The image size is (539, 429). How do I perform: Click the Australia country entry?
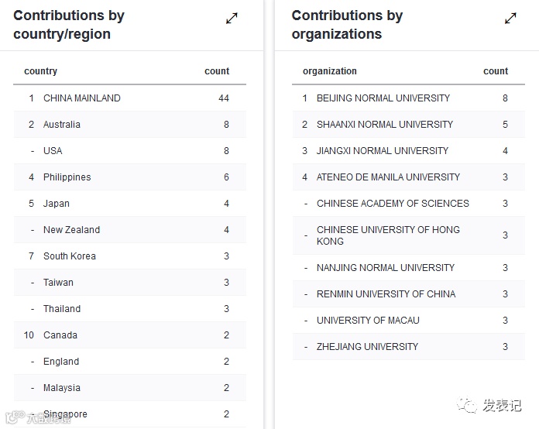(x=62, y=125)
